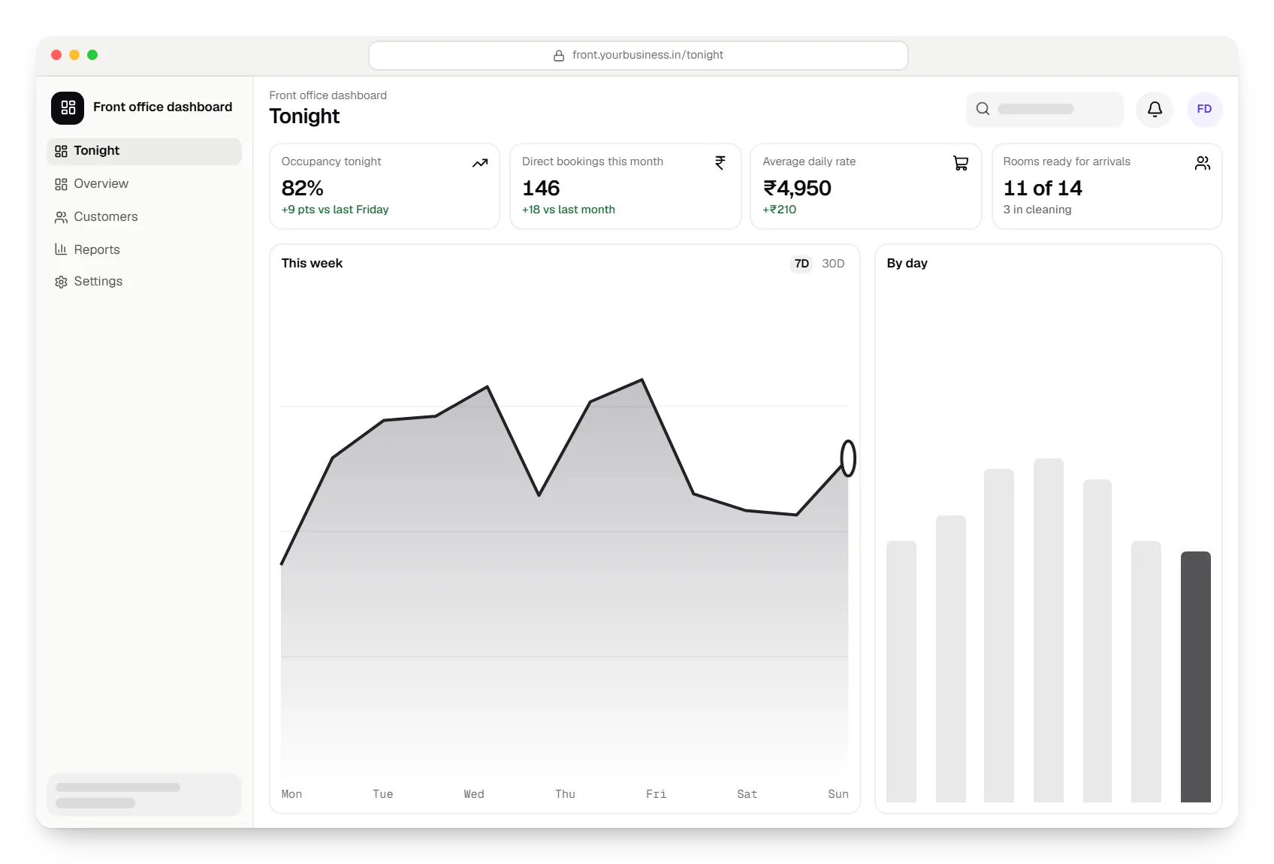Click the 'Fri' axis label
This screenshot has width=1274, height=864.
click(656, 794)
